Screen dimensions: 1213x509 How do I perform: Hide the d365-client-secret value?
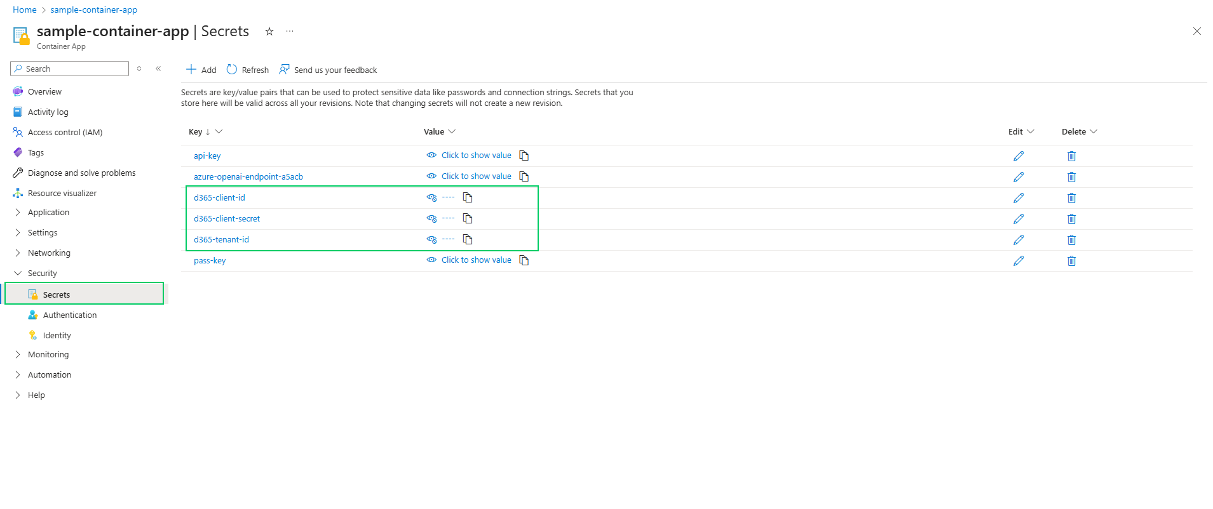[432, 218]
